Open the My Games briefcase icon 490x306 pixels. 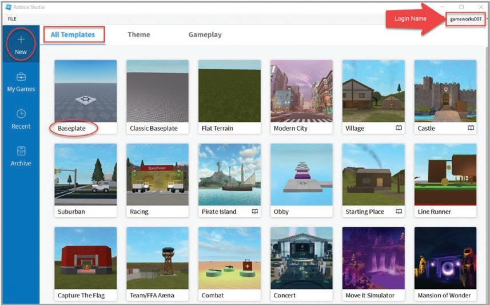click(21, 77)
